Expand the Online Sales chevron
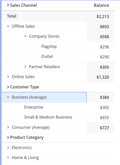Screen dimensions: 120x165 [8, 77]
